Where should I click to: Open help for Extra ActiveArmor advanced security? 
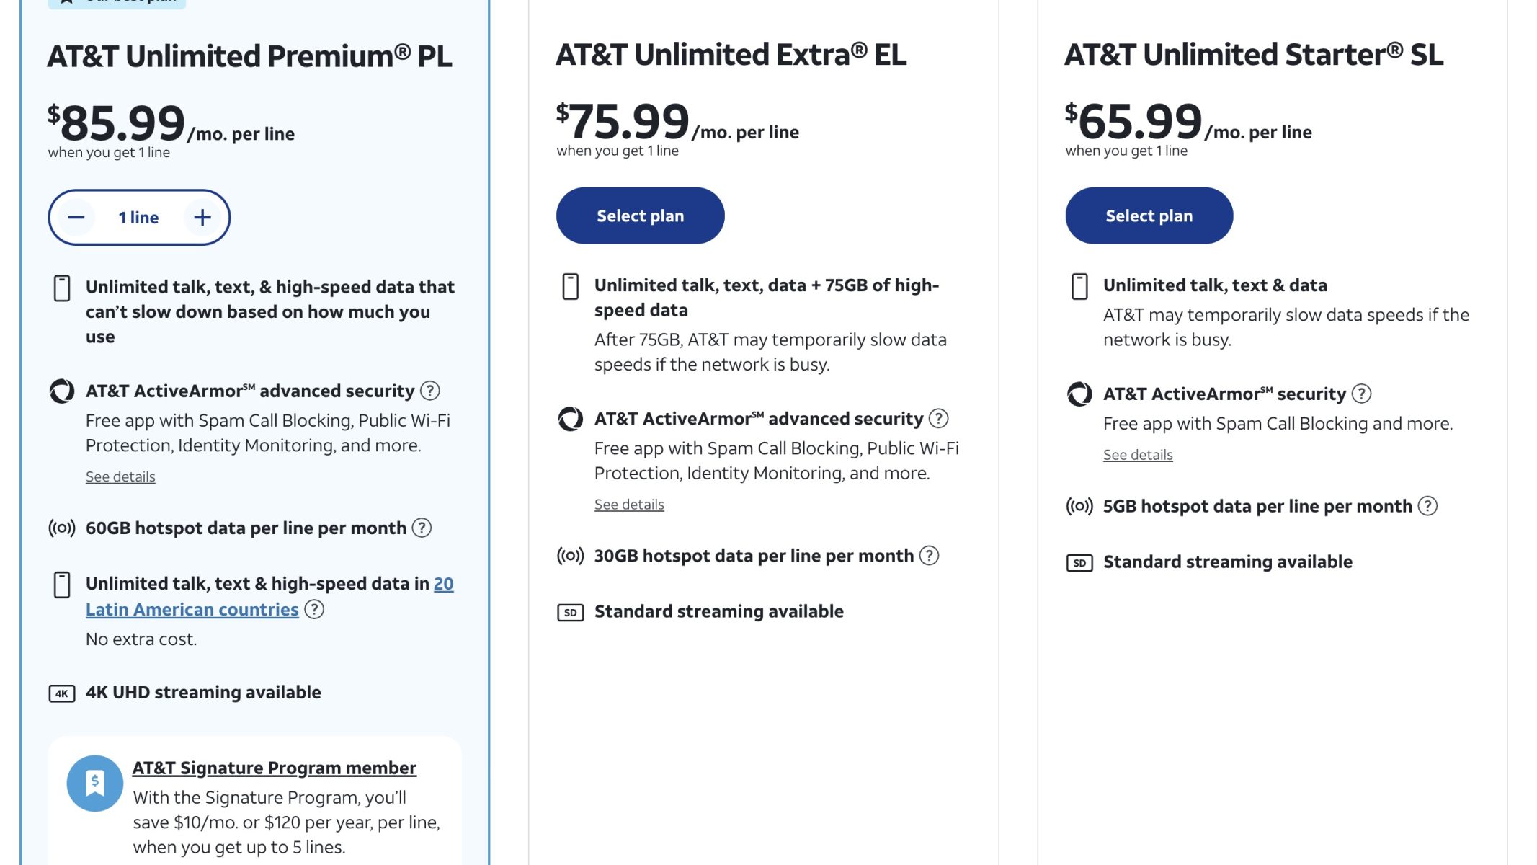click(x=938, y=419)
